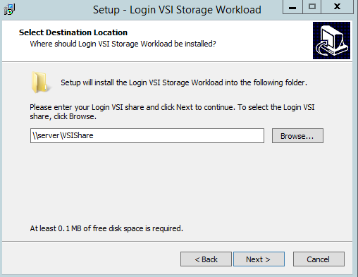Maximize the Setup window
The width and height of the screenshot is (358, 277).
pos(311,7)
